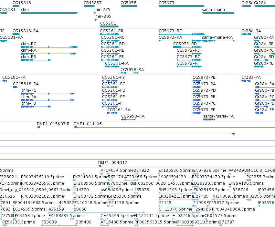Select transcript CG5261-RA
275x227 pixels.
click(112, 67)
